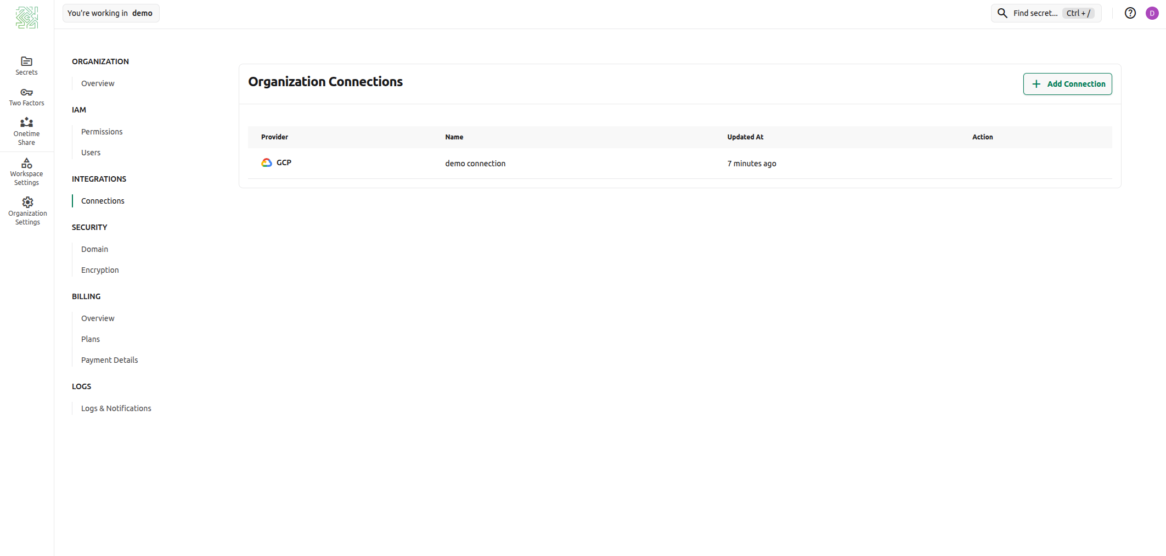Open Payment Details
This screenshot has height=556, width=1166.
coord(110,360)
